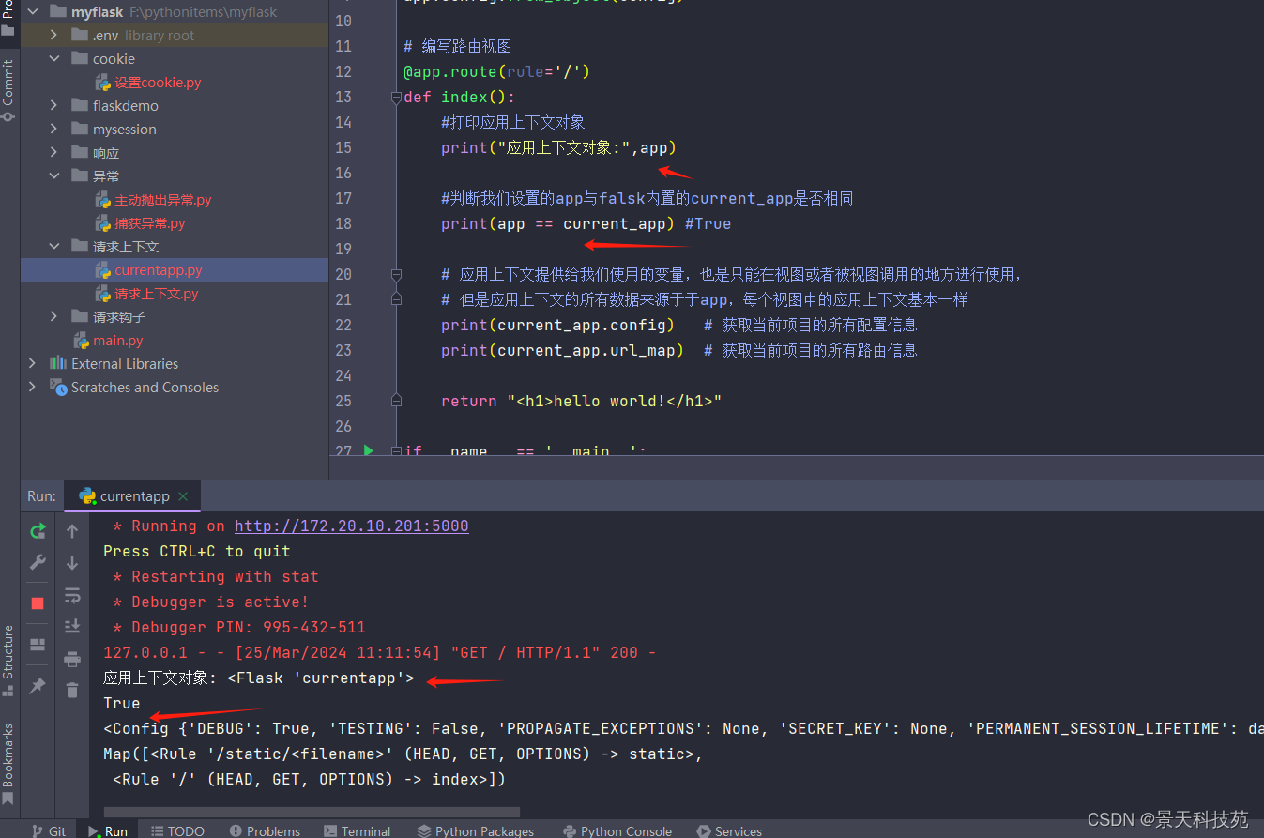
Task: Click the Debugger PIN: 995-432-511 output line
Action: (x=239, y=628)
